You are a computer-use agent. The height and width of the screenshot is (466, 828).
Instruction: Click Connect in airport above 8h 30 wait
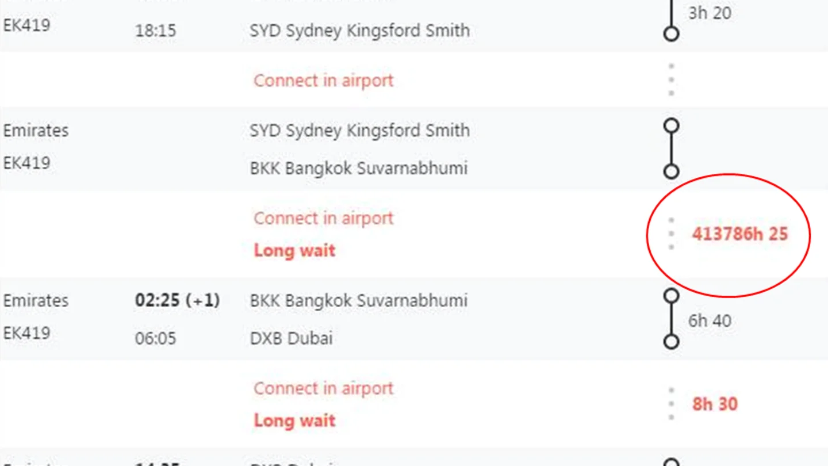point(324,388)
